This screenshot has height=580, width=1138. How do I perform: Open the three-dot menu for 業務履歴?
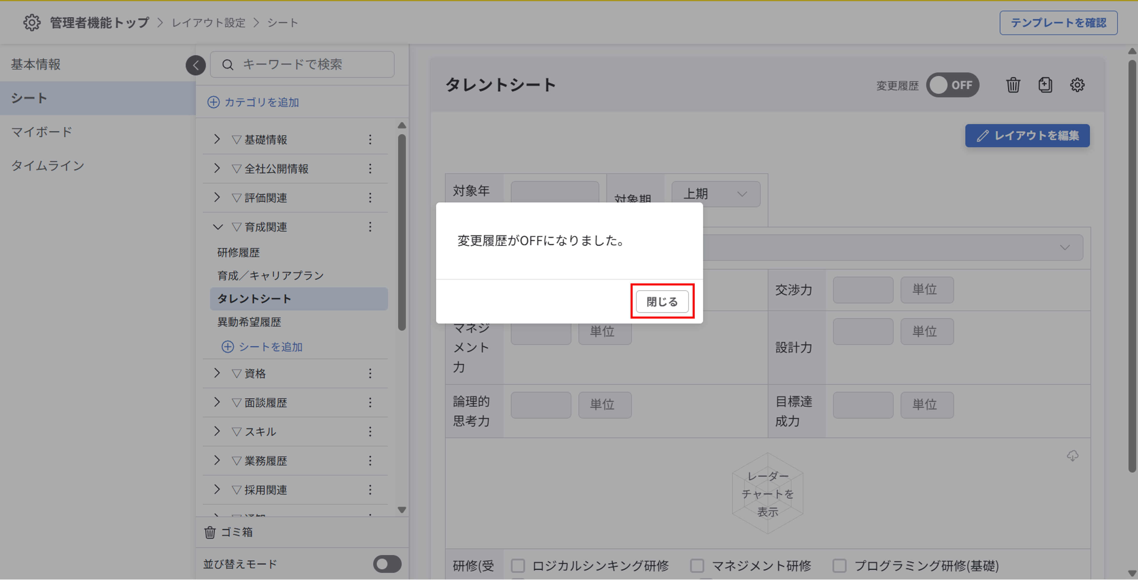click(370, 461)
